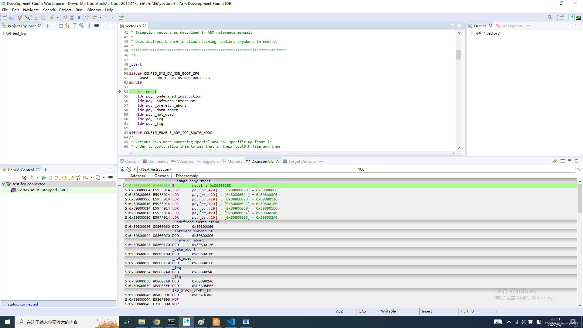This screenshot has width=583, height=328.
Task: Switch to the Memory tab
Action: pyautogui.click(x=235, y=161)
